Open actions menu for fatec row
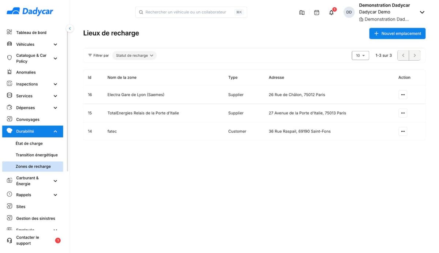The height and width of the screenshot is (253, 439). pos(403,131)
